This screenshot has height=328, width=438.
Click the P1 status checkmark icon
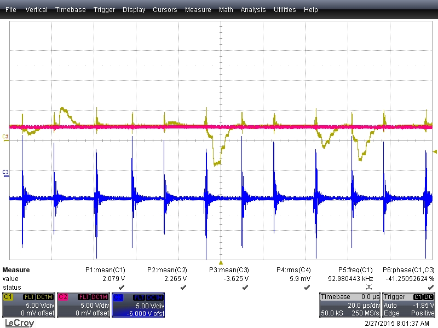(x=122, y=287)
